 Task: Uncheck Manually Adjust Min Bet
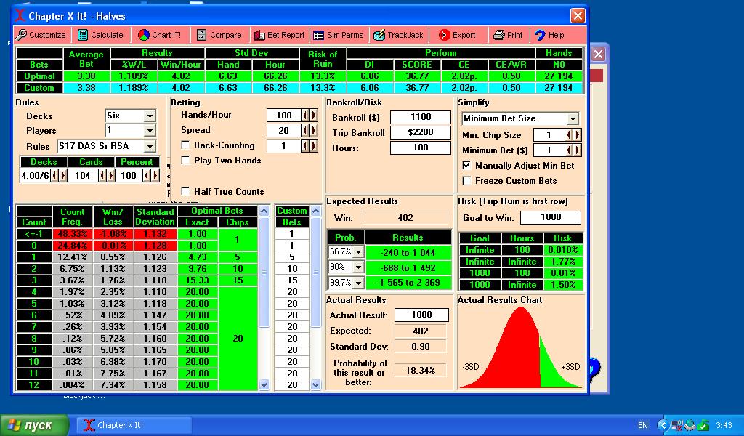click(467, 166)
